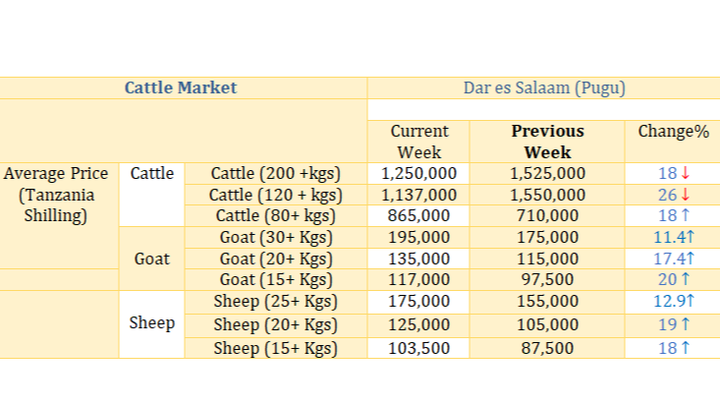Click the Cattle Market header cell
This screenshot has height=405, width=720.
pos(181,87)
